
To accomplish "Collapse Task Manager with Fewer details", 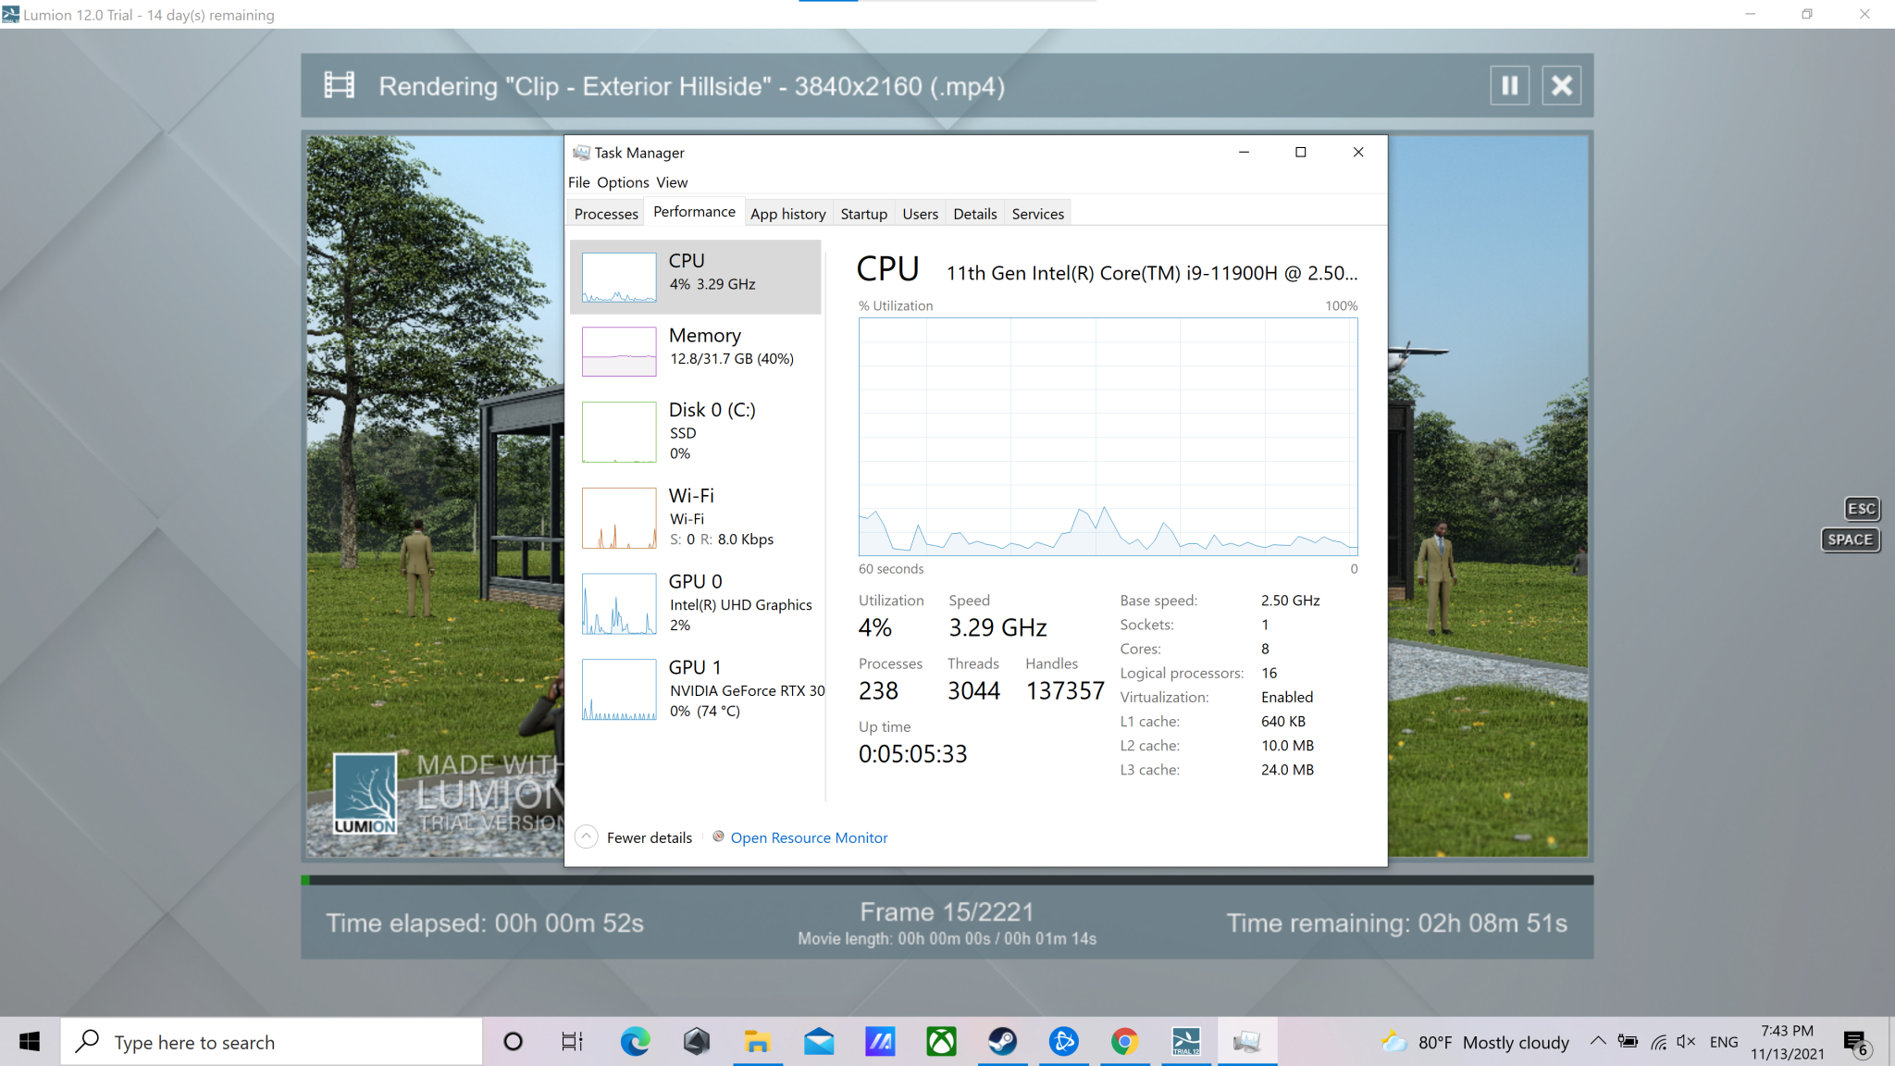I will point(634,837).
